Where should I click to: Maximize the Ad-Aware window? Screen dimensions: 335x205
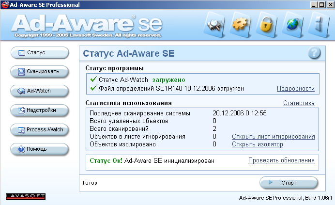321,5
